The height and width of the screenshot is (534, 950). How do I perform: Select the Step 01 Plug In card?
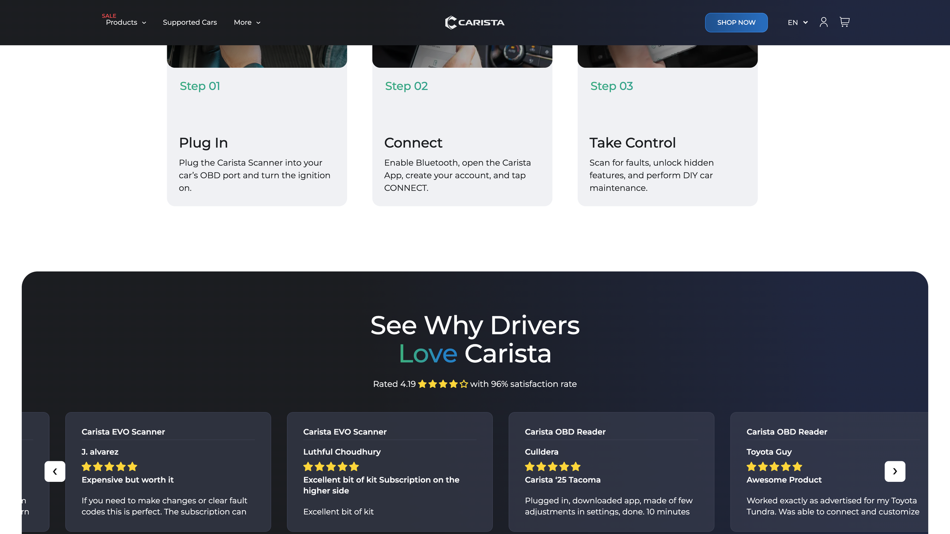pyautogui.click(x=257, y=126)
